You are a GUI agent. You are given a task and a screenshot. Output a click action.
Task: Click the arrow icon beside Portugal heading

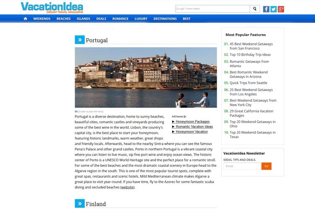(x=79, y=40)
